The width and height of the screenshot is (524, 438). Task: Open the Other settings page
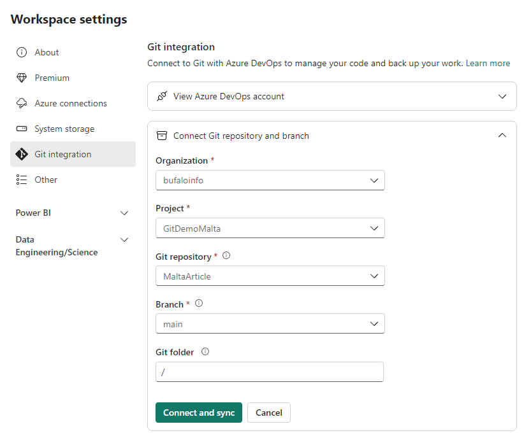pyautogui.click(x=73, y=180)
